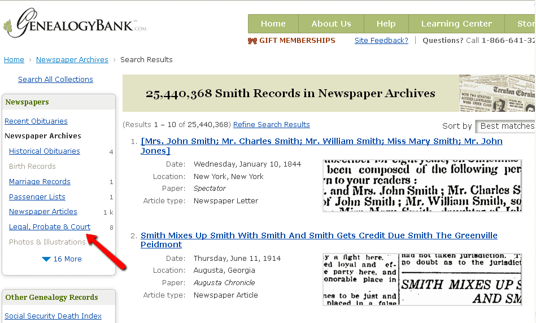This screenshot has height=323, width=536.
Task: Click the Other Genealogy Records heading
Action: pos(51,298)
